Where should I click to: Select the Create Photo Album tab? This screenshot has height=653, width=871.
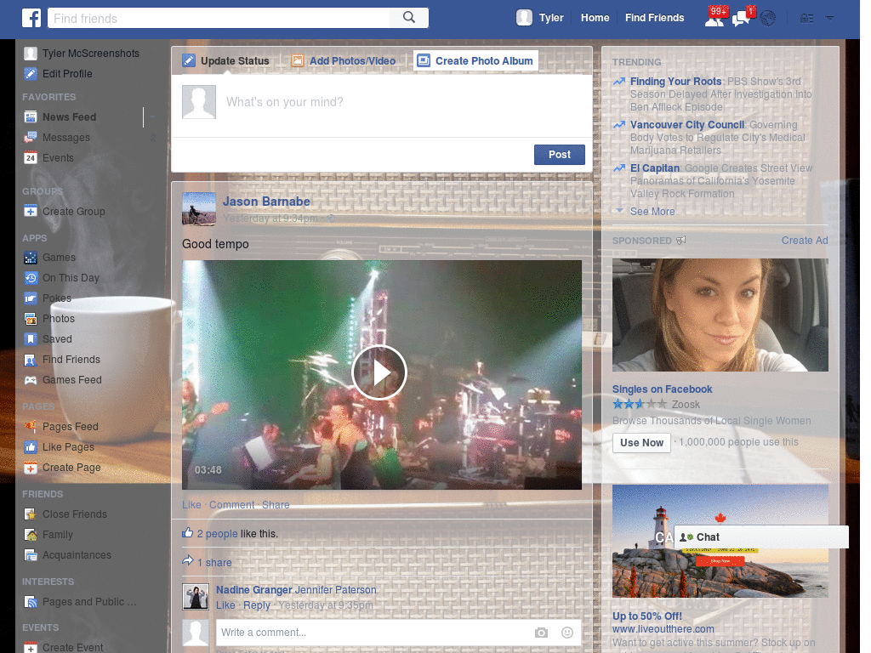coord(475,60)
